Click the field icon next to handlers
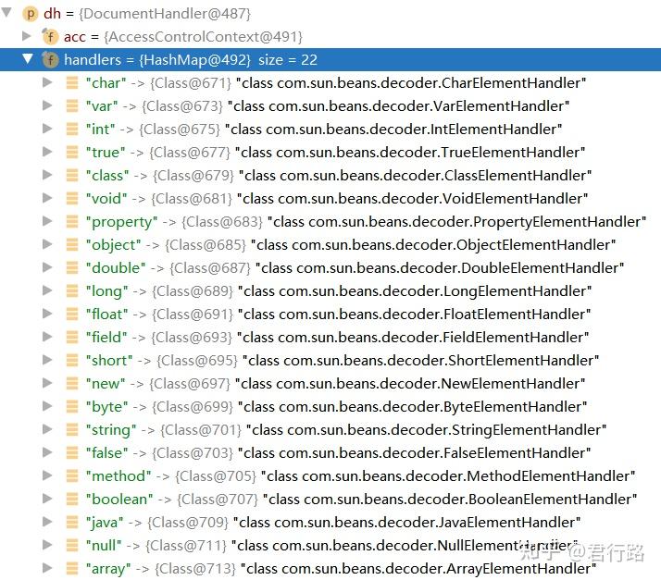 pos(50,60)
